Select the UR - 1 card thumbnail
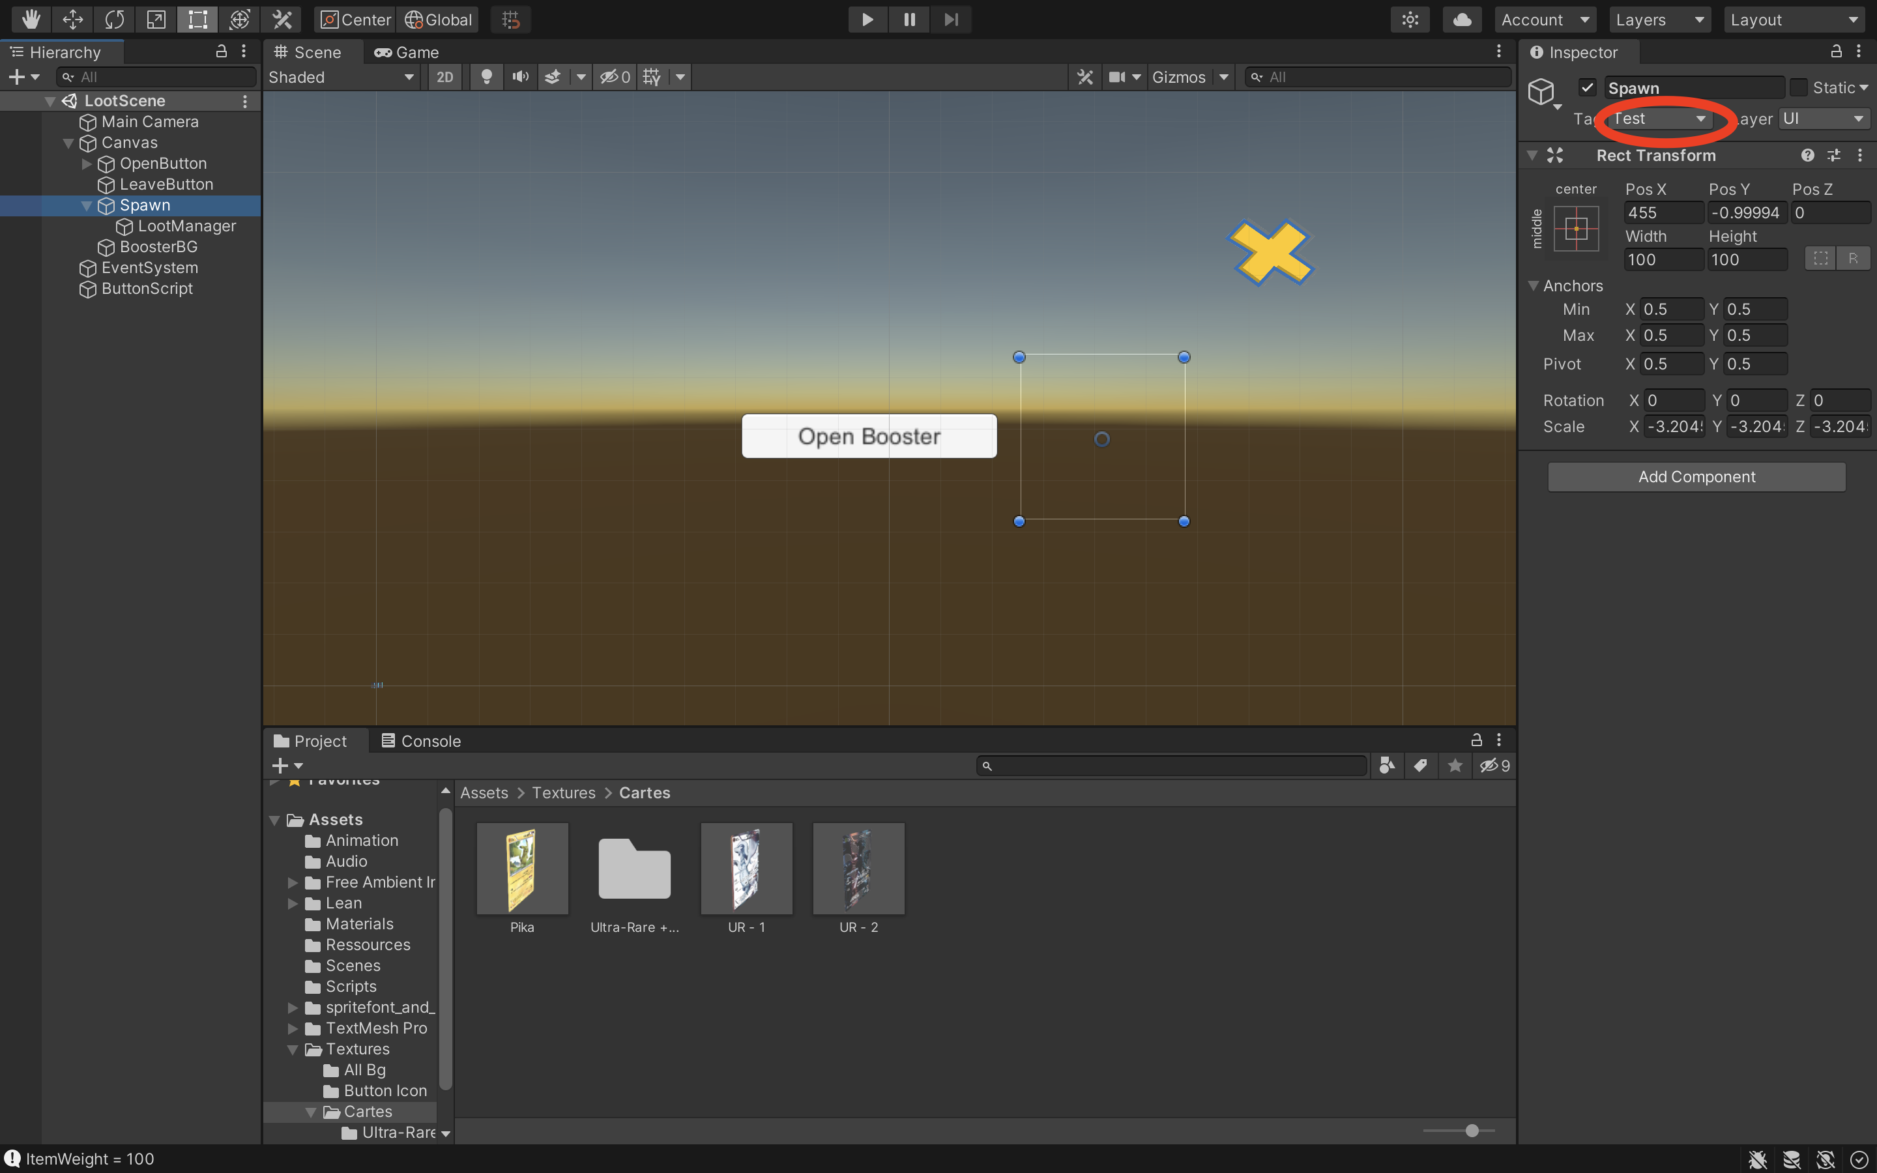1877x1173 pixels. [746, 869]
